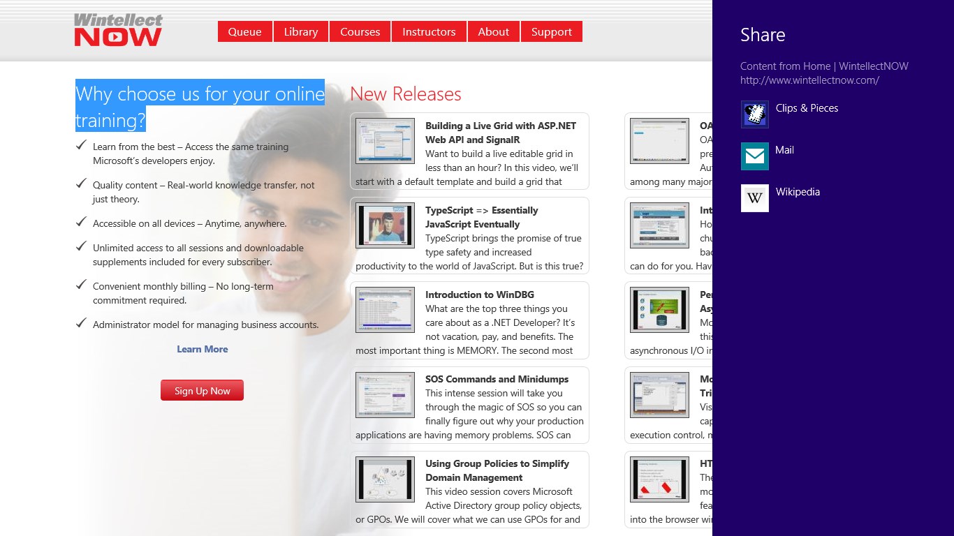The height and width of the screenshot is (536, 954).
Task: Click the Clips & Pieces label
Action: [x=807, y=108]
